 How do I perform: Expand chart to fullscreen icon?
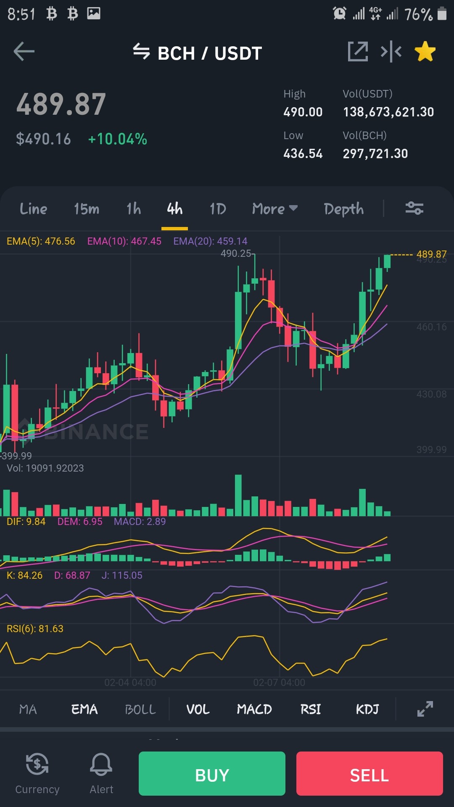point(425,709)
